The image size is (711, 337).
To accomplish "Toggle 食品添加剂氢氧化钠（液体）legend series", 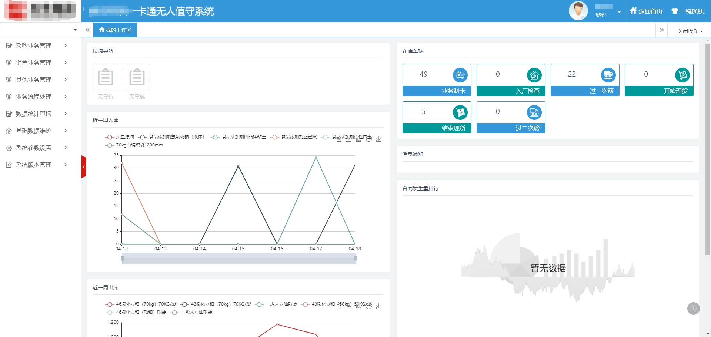I will pos(171,137).
